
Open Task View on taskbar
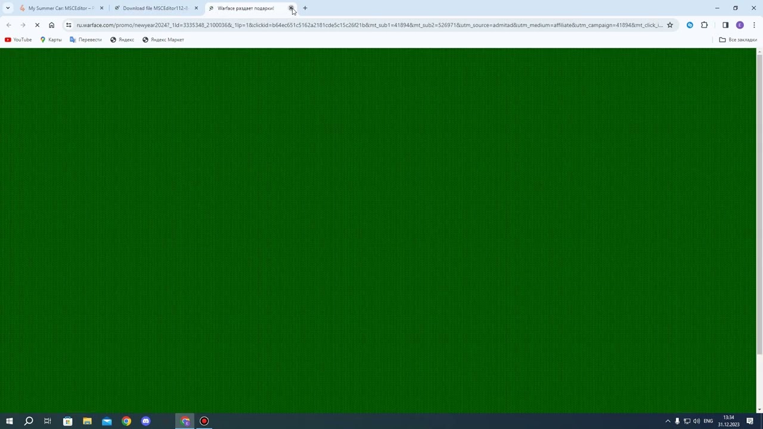point(48,421)
